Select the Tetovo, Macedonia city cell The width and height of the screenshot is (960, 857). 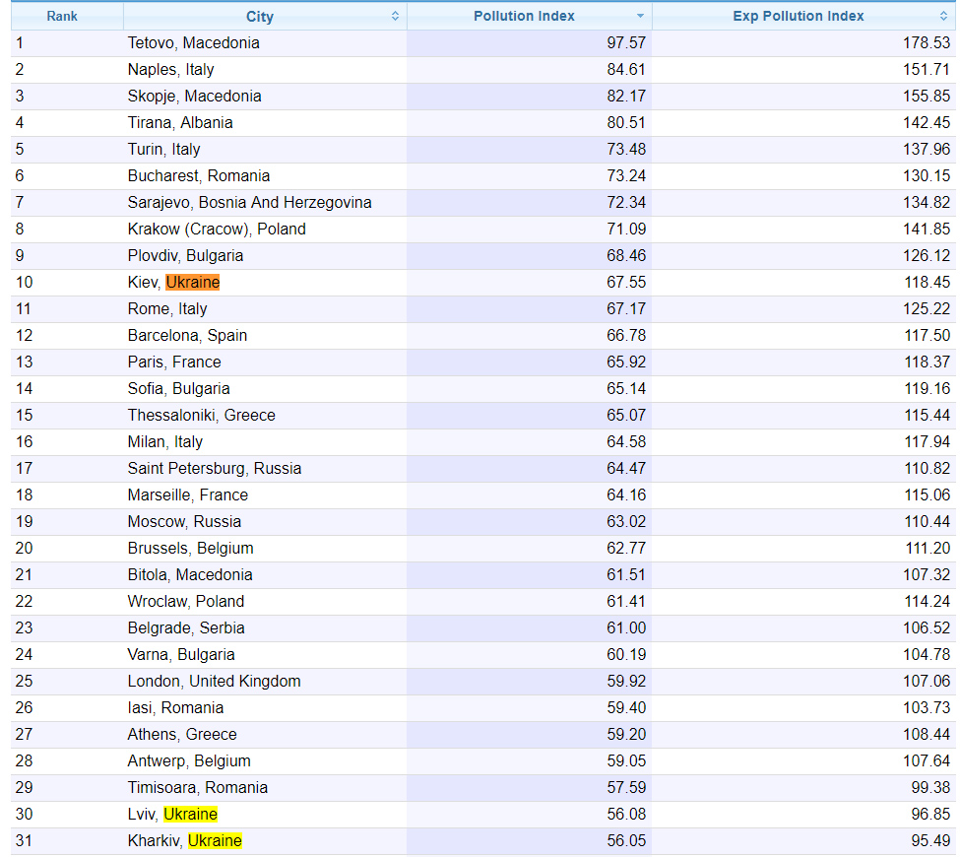193,43
